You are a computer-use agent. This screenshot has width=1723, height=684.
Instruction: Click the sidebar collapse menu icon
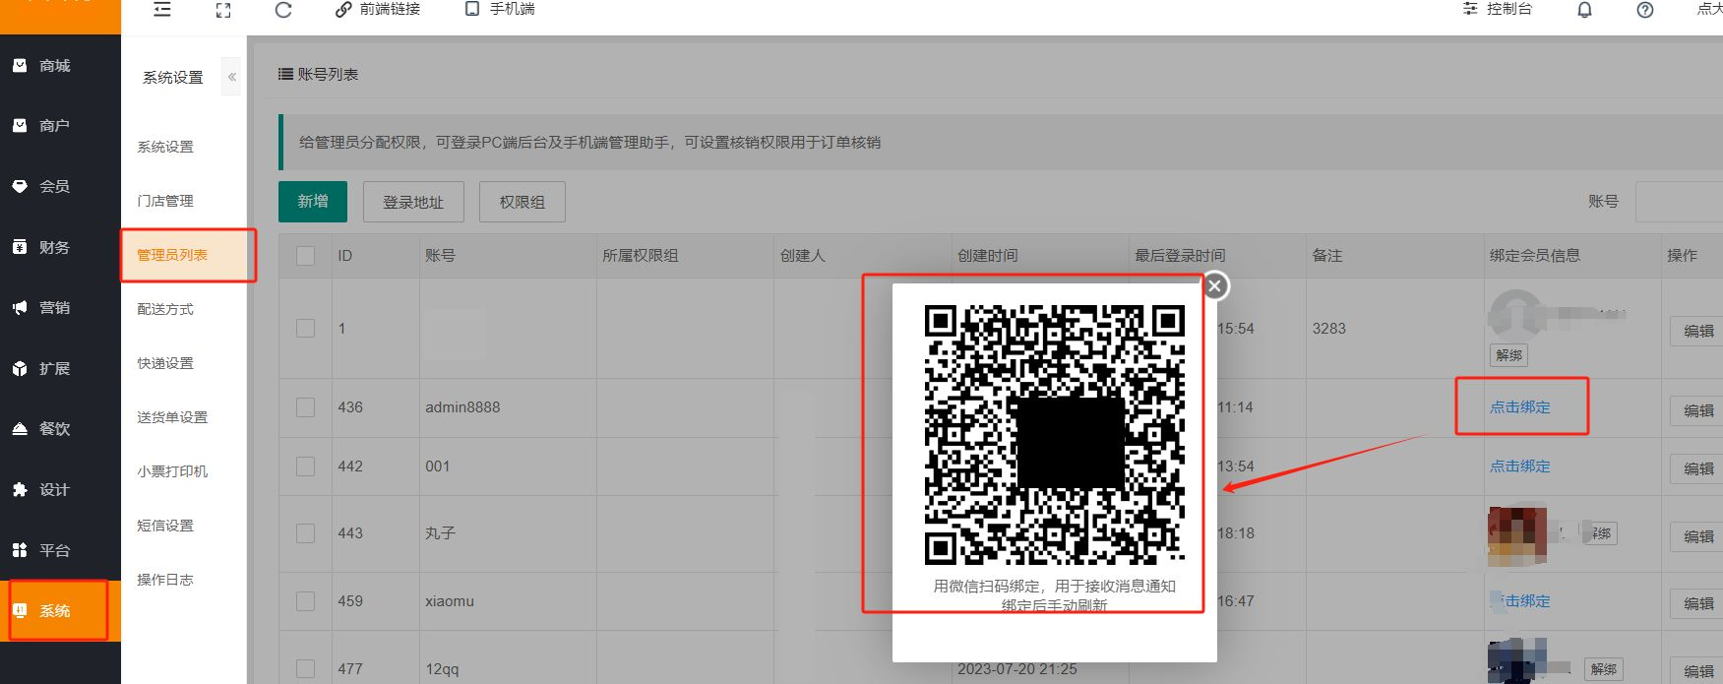pos(162,9)
